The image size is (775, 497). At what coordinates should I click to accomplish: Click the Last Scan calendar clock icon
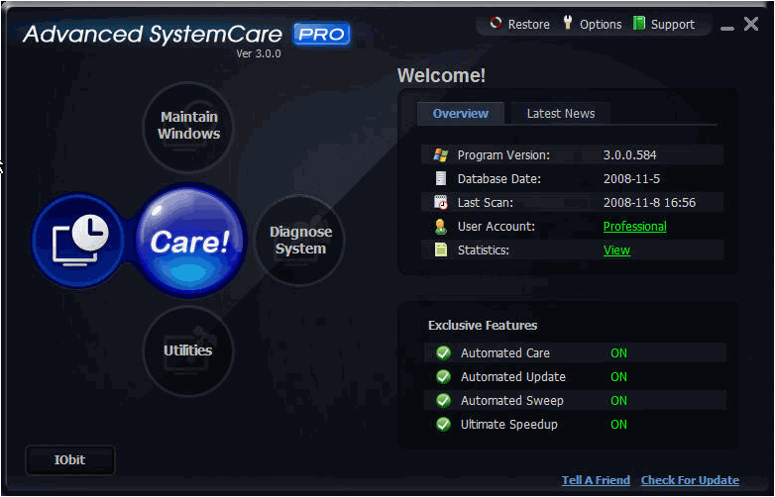[x=440, y=202]
